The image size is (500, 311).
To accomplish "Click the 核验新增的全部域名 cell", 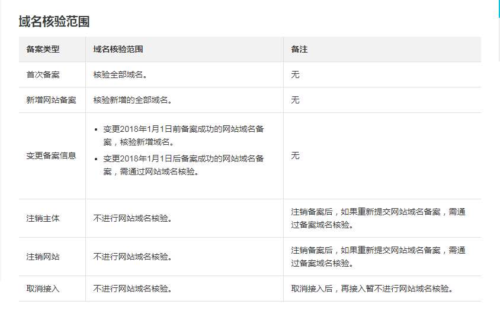I will click(x=133, y=101).
